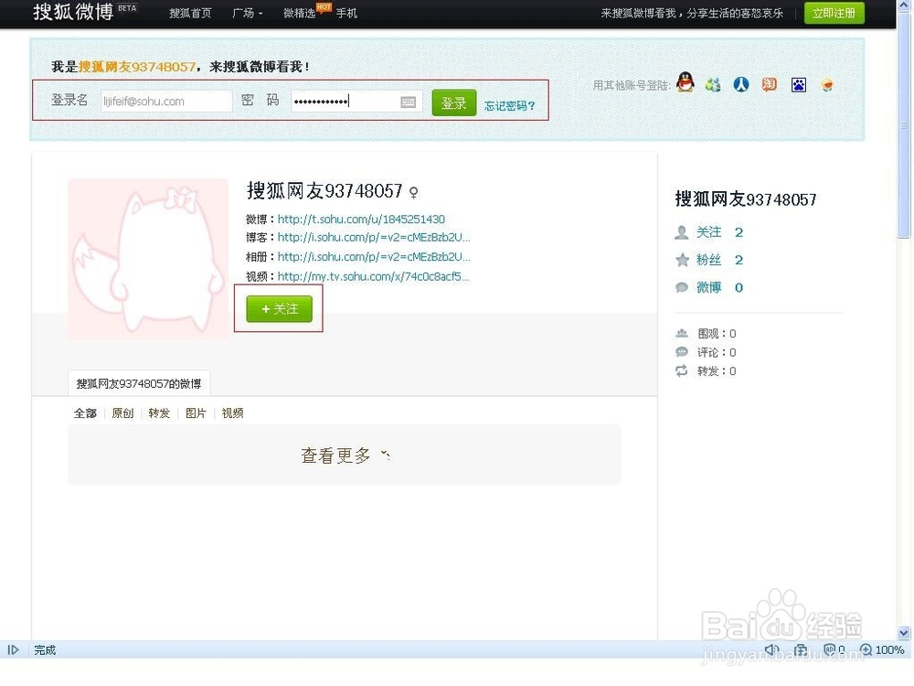Click the orange 搜狐网友93748057 name in banner

point(137,67)
